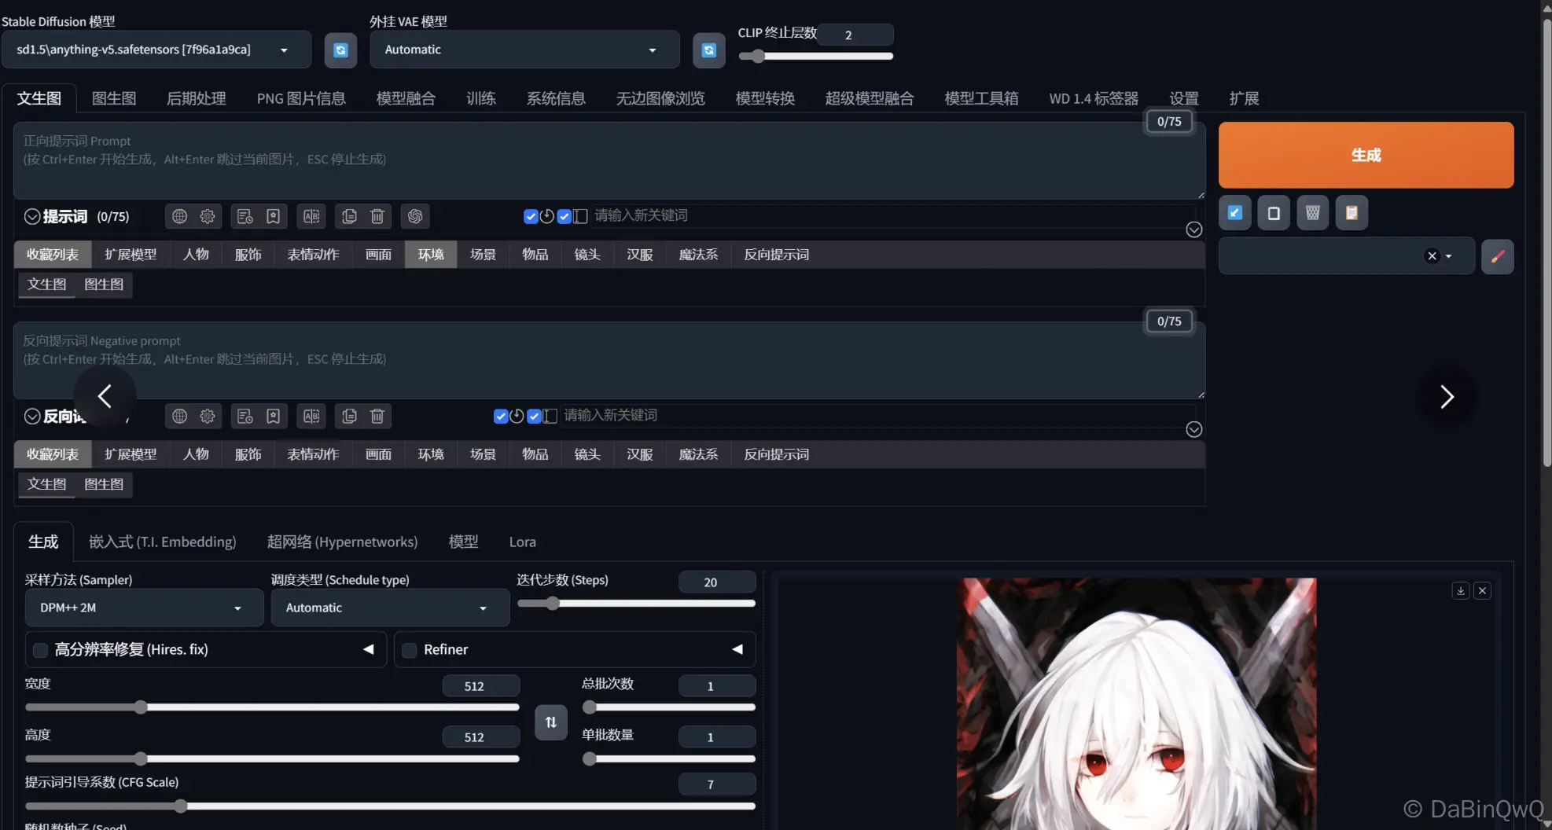The width and height of the screenshot is (1552, 830).
Task: Download the generated preview image
Action: click(1461, 591)
